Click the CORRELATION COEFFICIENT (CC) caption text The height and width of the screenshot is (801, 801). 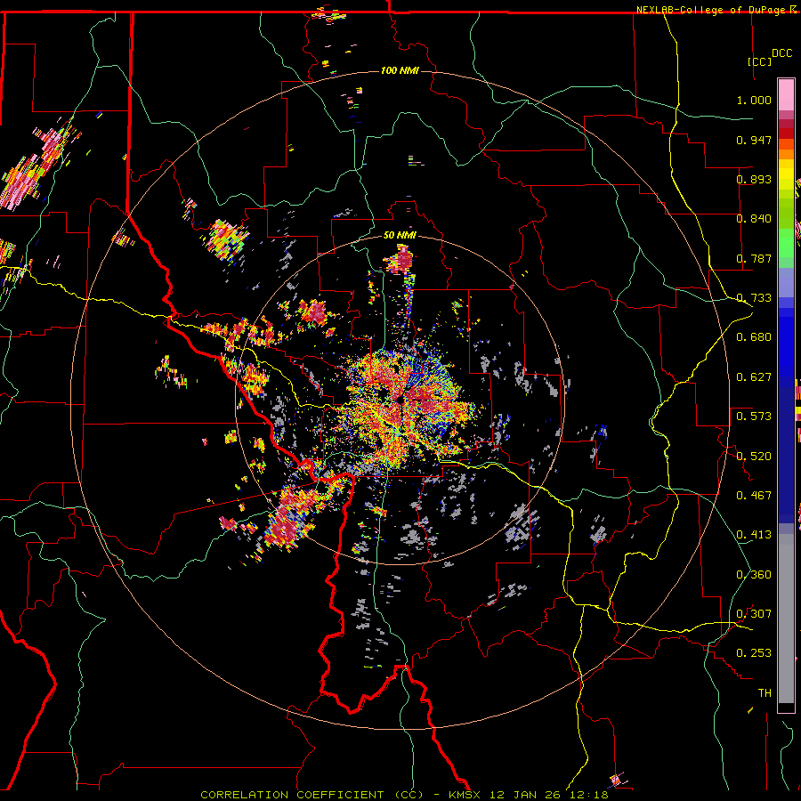(312, 795)
